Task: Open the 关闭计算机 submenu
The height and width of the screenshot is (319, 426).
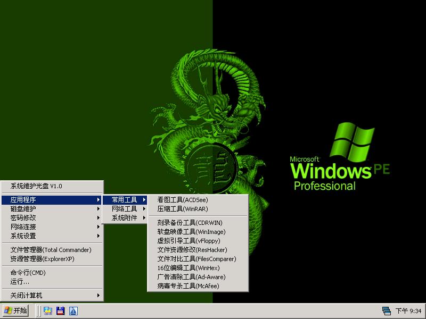Action: 52,295
